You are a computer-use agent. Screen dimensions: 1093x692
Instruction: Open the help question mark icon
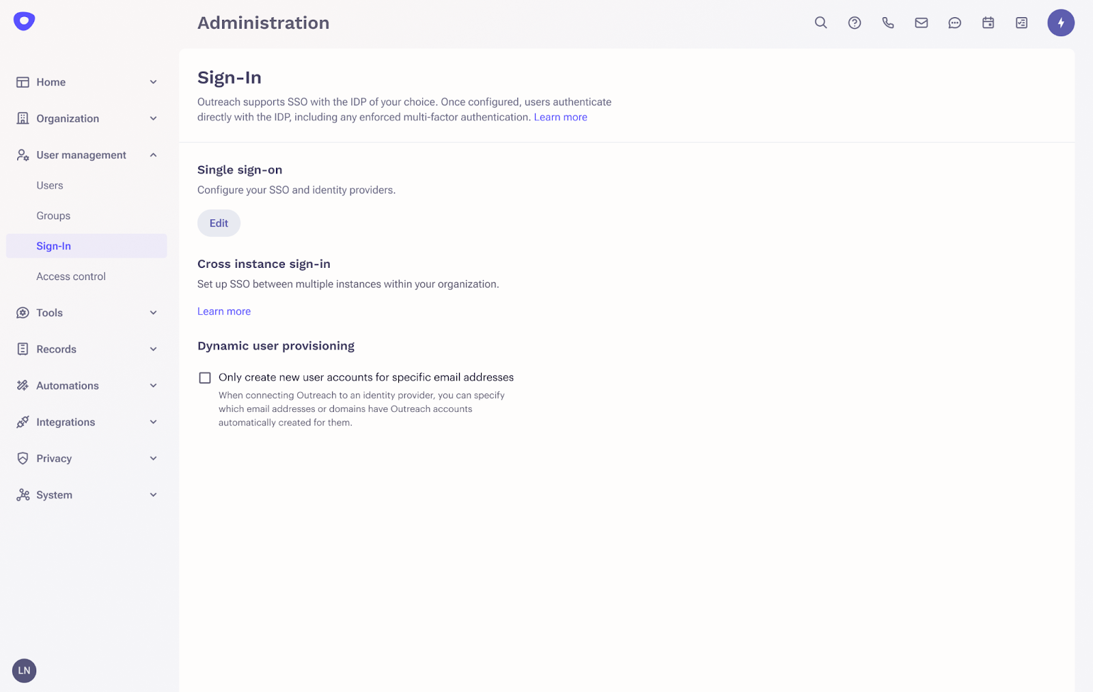[x=854, y=23]
